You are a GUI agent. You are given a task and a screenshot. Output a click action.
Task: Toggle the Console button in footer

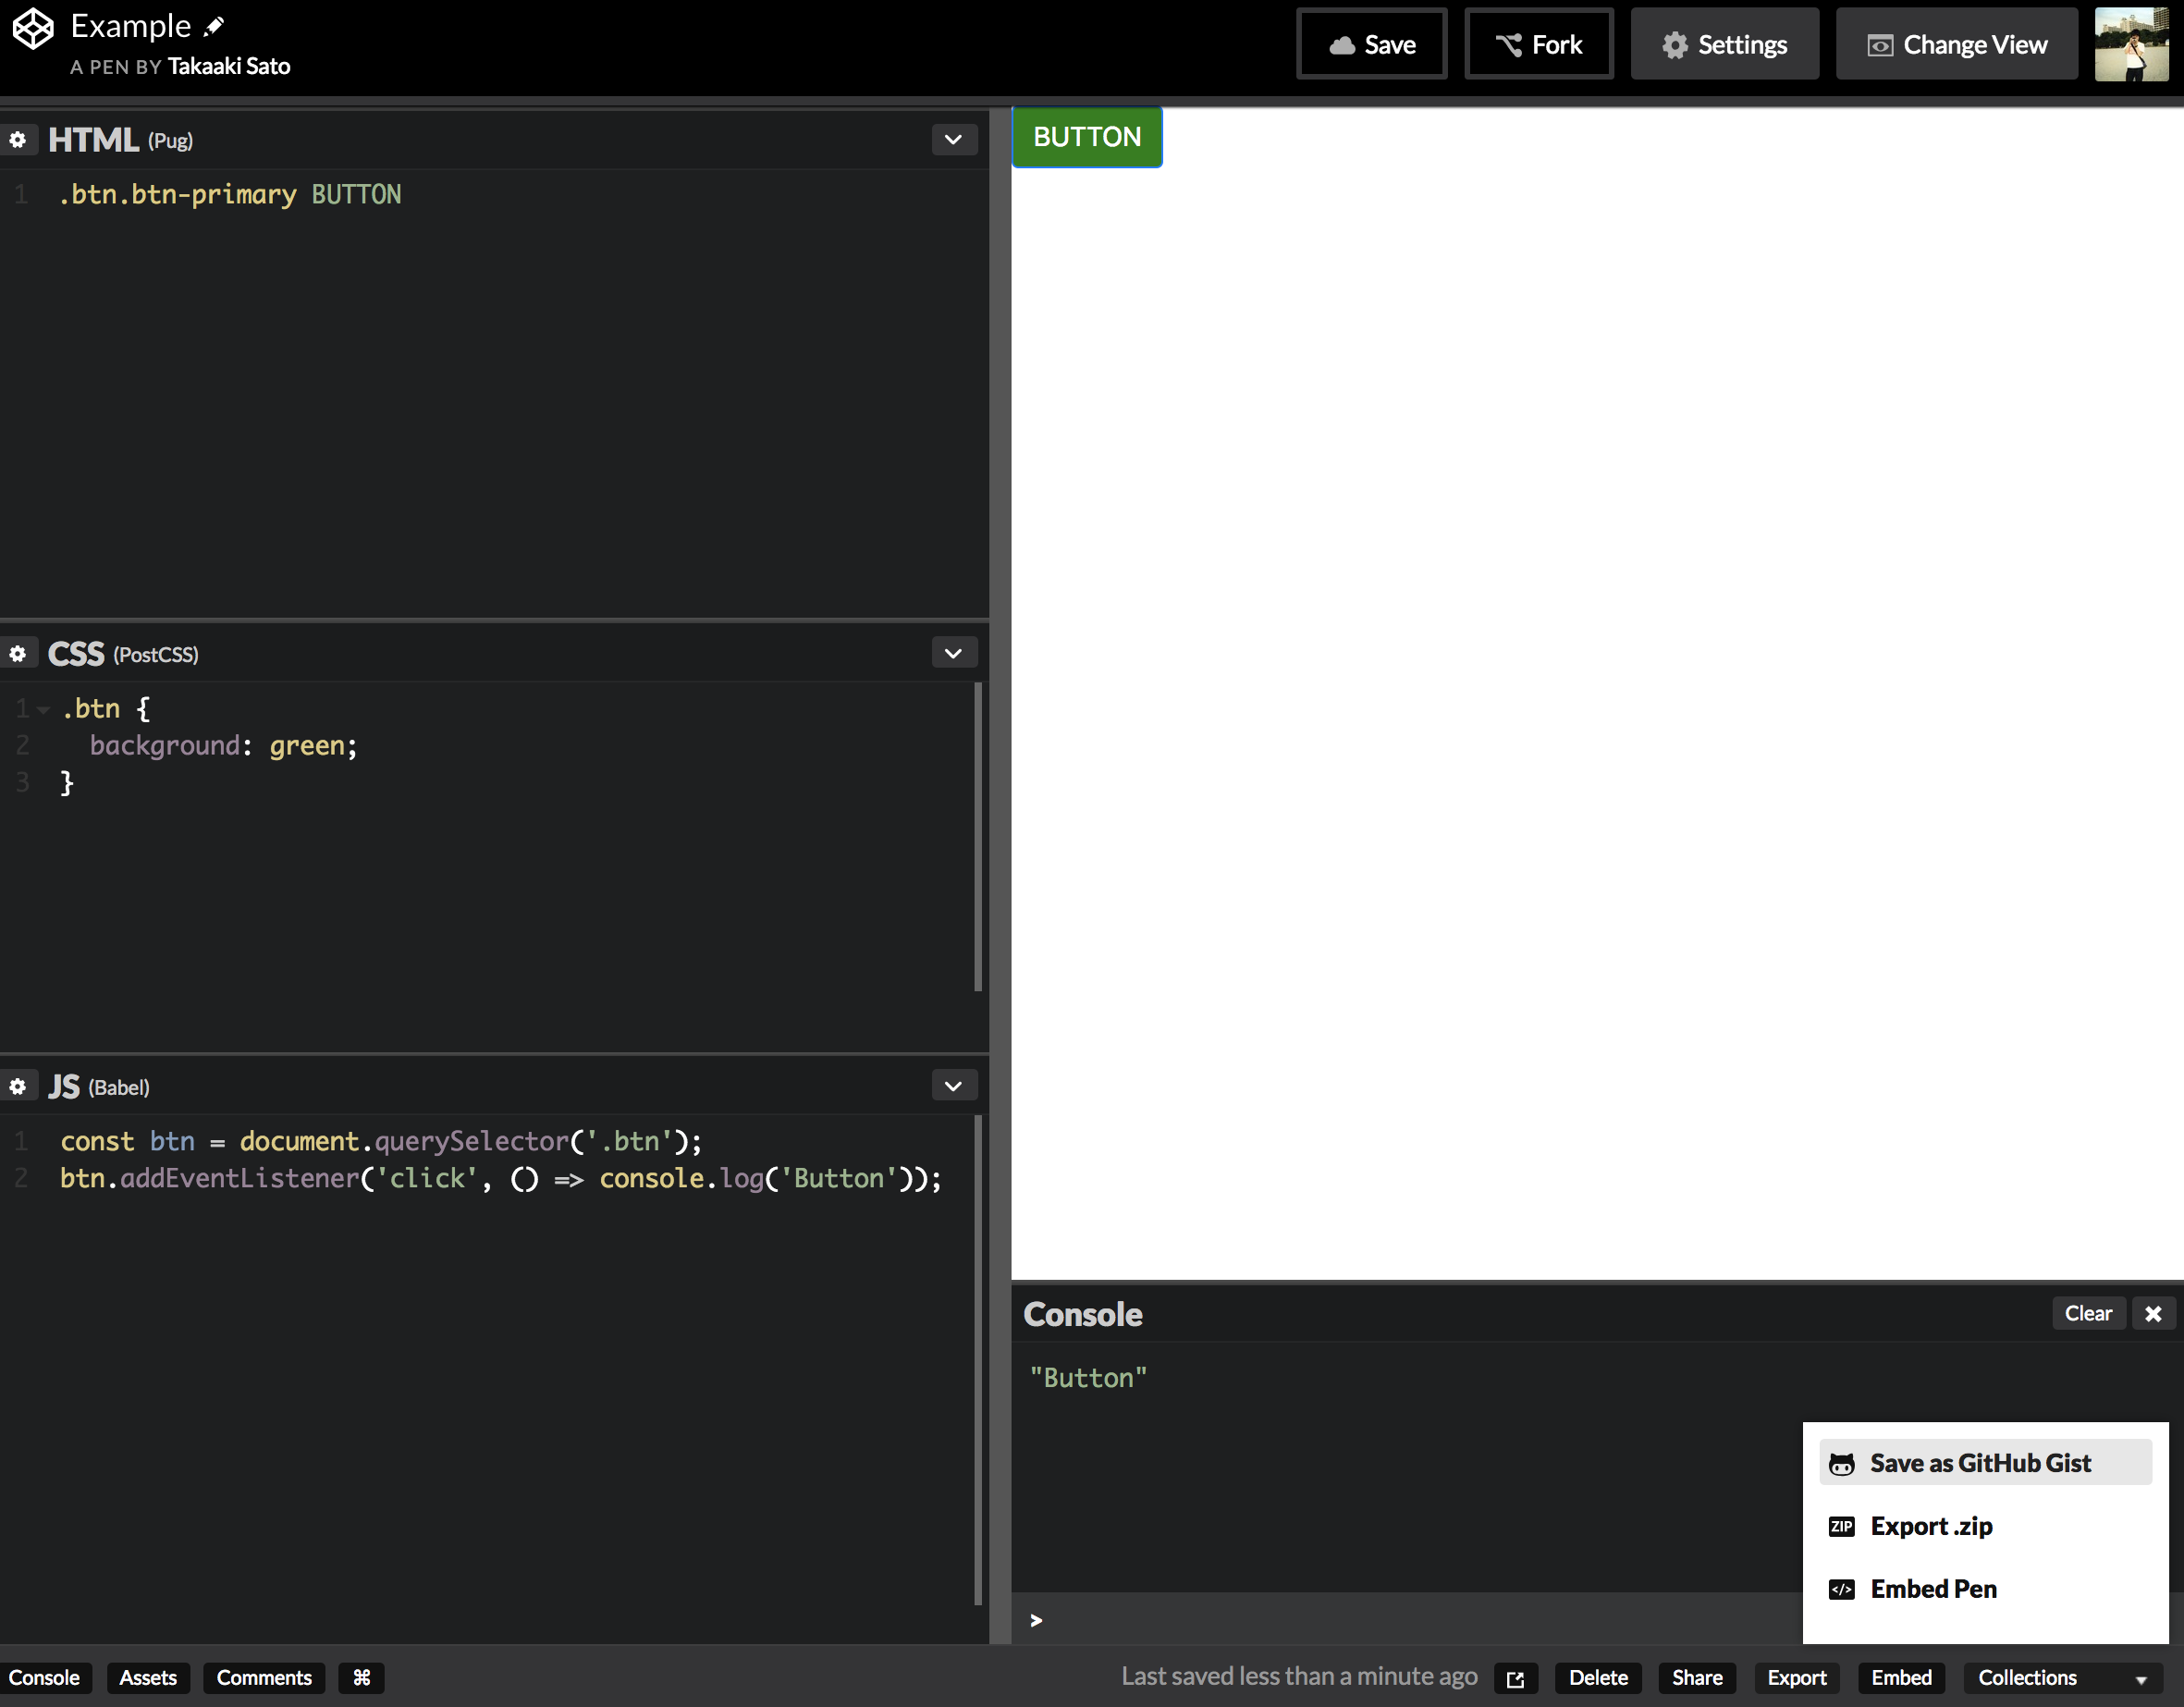[45, 1678]
